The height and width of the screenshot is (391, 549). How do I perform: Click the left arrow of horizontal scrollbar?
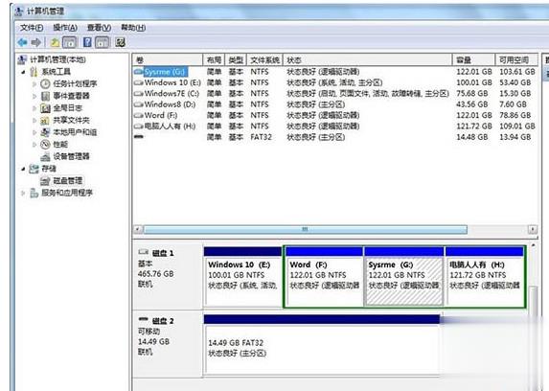[x=138, y=229]
